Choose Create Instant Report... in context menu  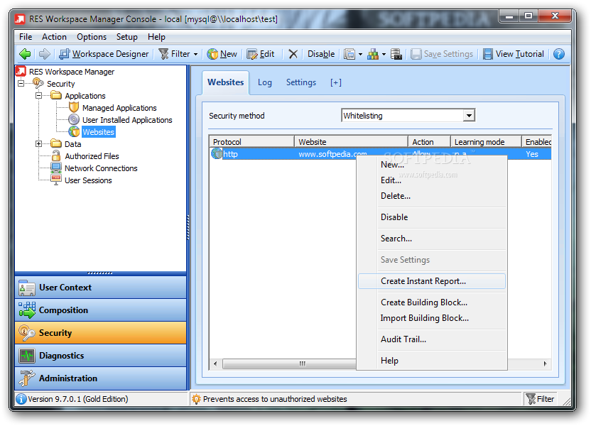pos(432,281)
